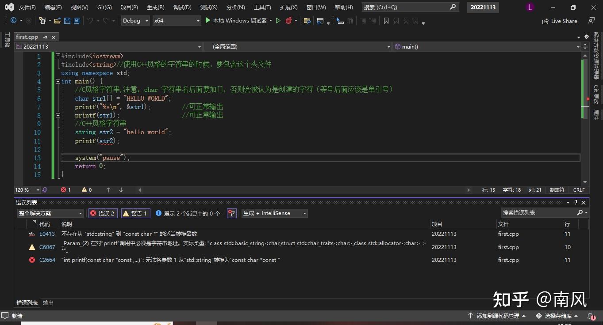Viewport: 603px width, 325px height.
Task: Click the Visual Studio logo icon
Action: (9, 7)
